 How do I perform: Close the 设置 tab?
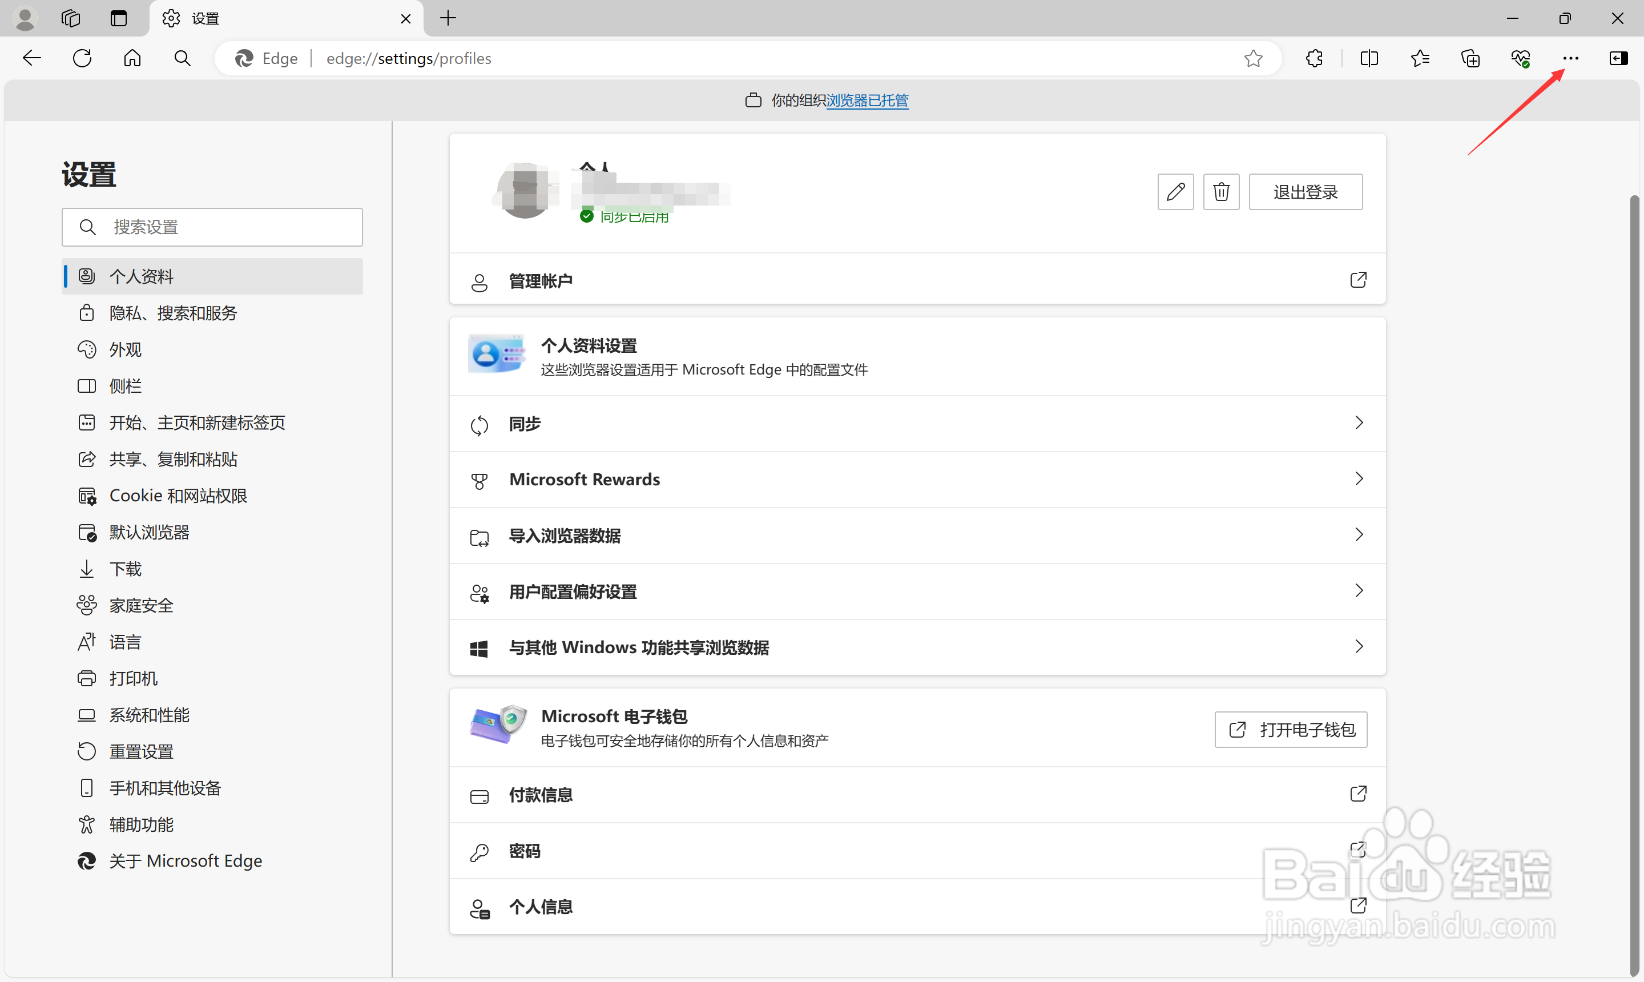(x=405, y=18)
